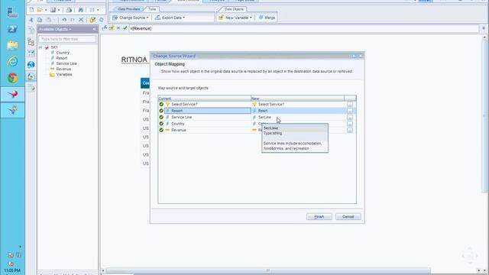Click the Save disk icon in toolbar
489x275 pixels.
pyautogui.click(x=53, y=10)
